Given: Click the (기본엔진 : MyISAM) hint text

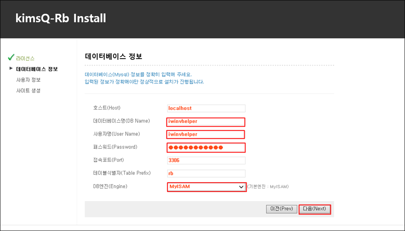Looking at the screenshot, I should click(x=268, y=186).
